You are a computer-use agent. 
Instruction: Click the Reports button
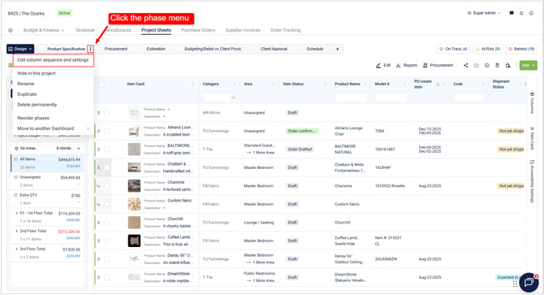407,65
